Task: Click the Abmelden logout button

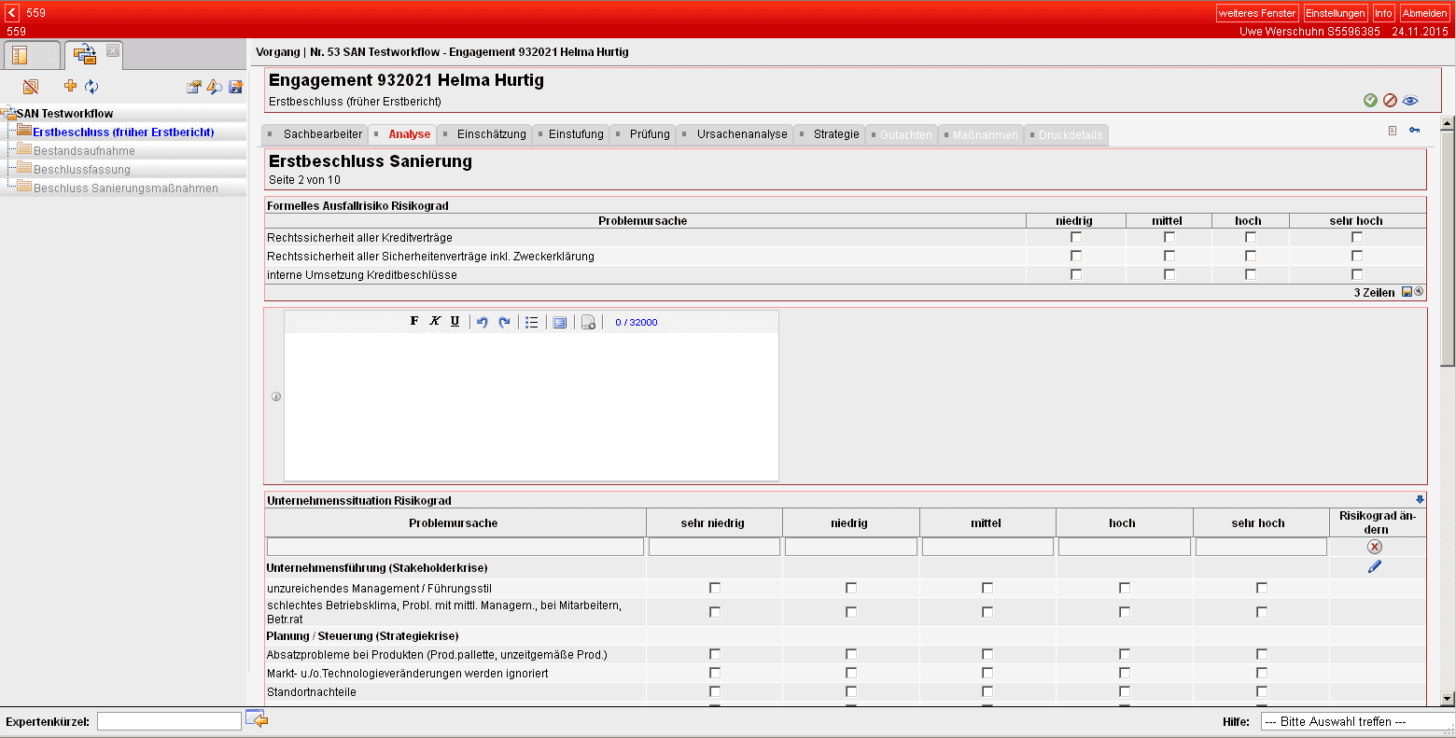Action: pos(1425,13)
